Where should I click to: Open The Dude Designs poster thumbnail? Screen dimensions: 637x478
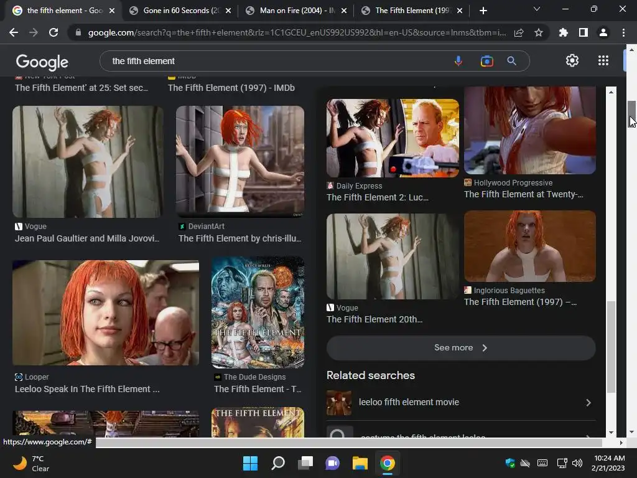[258, 312]
